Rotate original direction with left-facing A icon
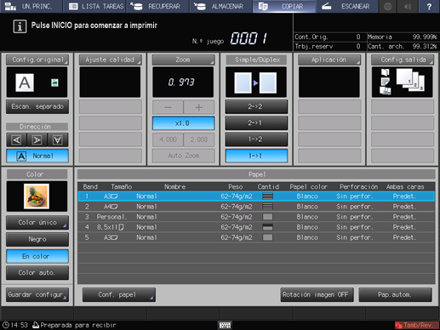440x330 pixels. coord(16,139)
